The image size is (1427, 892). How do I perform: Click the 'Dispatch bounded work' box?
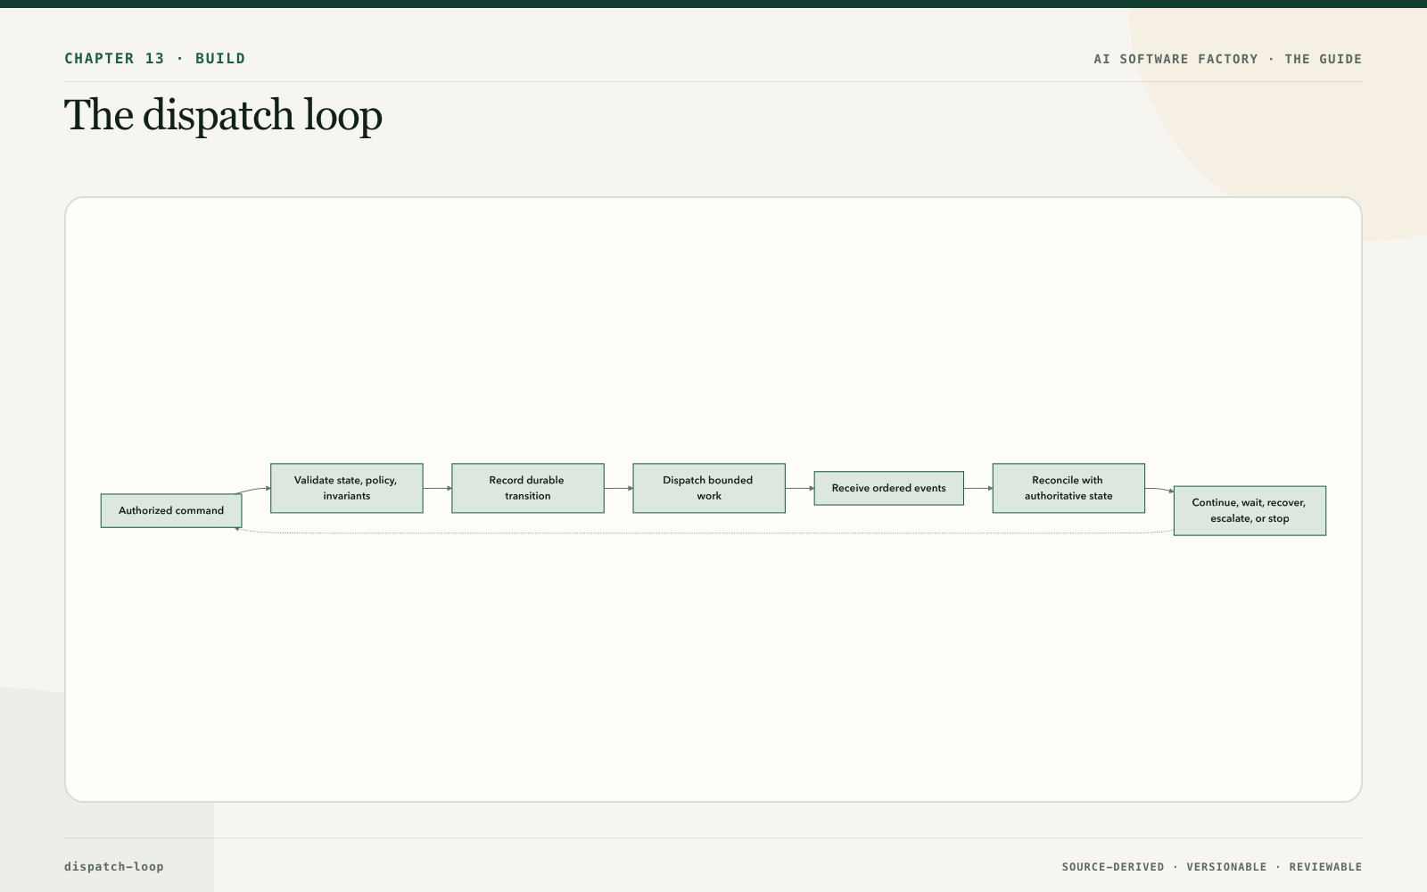click(709, 488)
